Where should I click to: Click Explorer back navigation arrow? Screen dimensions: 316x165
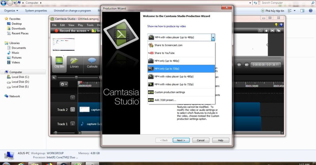(3, 3)
